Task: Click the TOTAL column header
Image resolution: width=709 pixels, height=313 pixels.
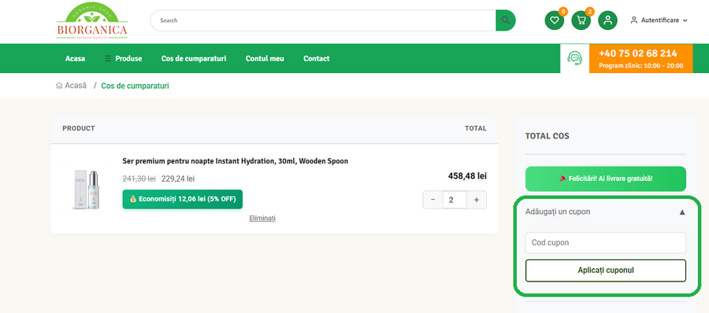Action: tap(476, 128)
